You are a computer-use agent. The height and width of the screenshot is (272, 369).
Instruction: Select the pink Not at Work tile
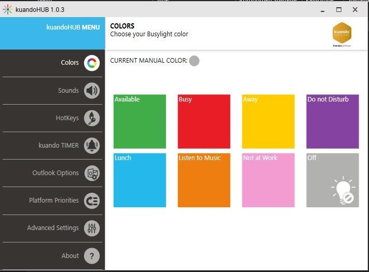coord(268,180)
